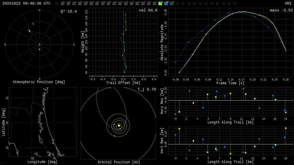The width and height of the screenshot is (294, 165).
Task: Click the blue Earth dot on orbit
Action: tap(125, 122)
